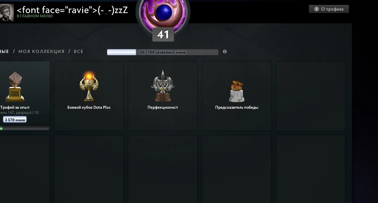Image resolution: width=378 pixels, height=203 pixels.
Task: Click the player avatar in top corner
Action: coord(7,13)
